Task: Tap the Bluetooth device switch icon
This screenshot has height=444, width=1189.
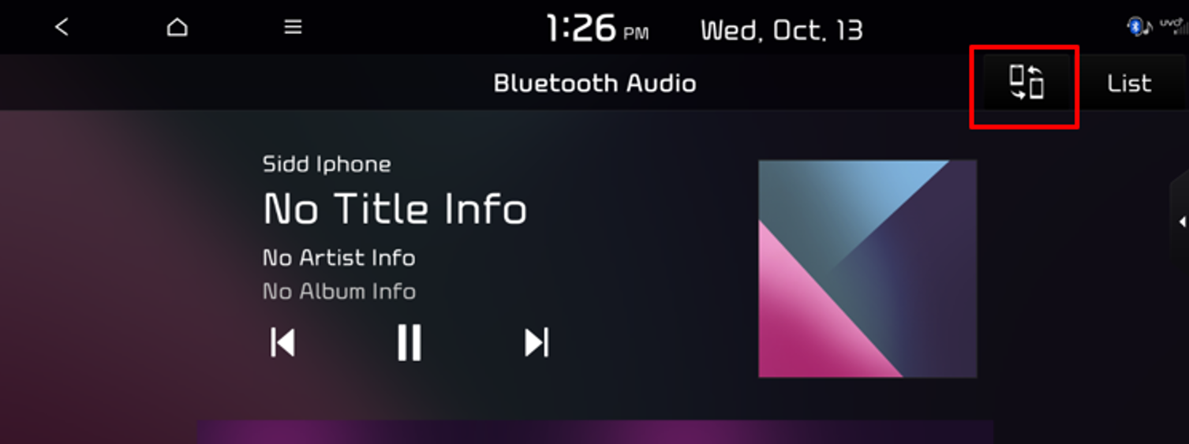Action: [x=1026, y=83]
